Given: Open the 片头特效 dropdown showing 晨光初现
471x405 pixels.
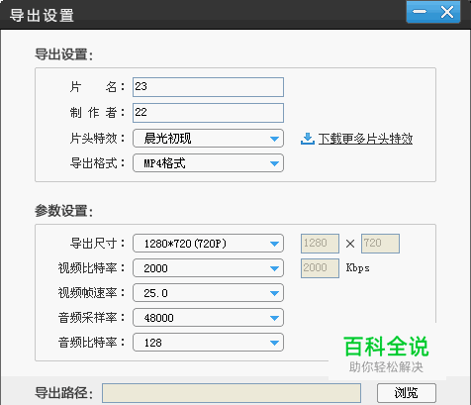Looking at the screenshot, I should (208, 139).
